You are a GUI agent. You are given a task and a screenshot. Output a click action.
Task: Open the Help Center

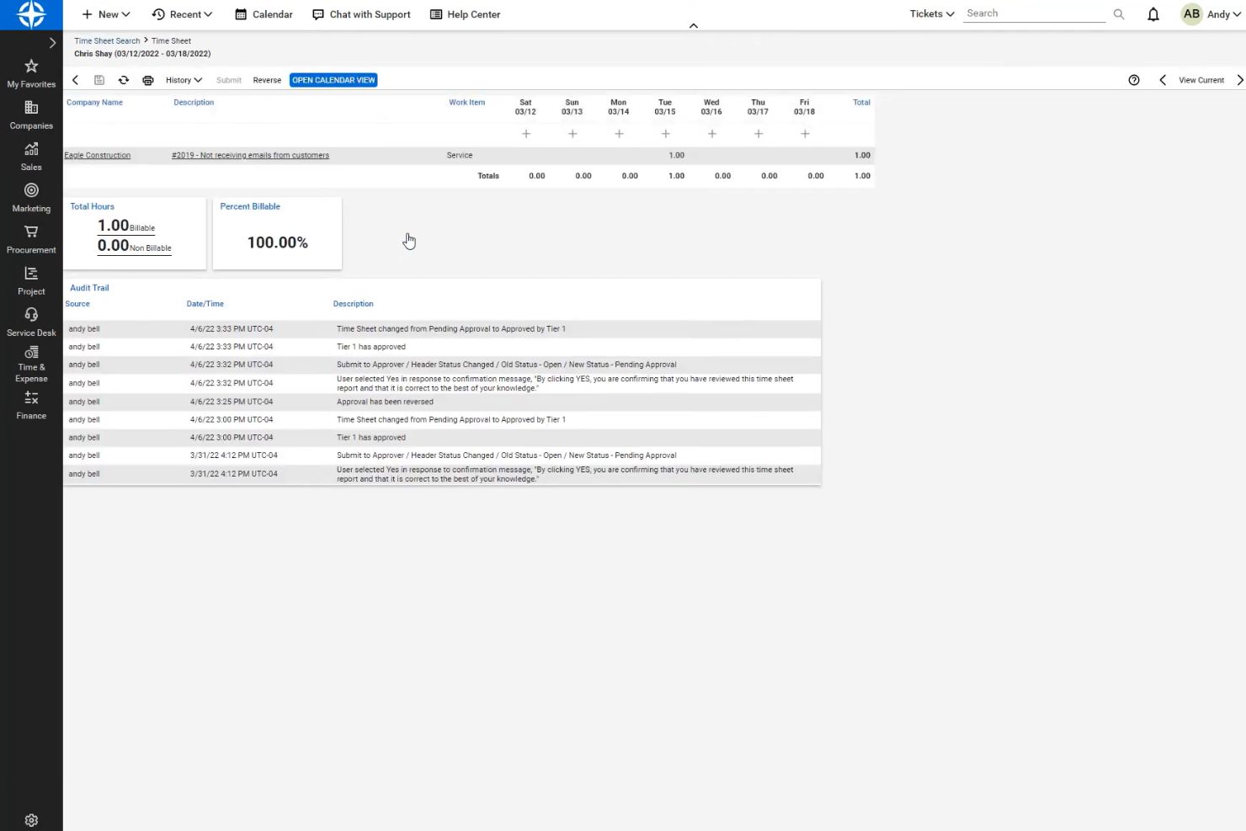[465, 13]
